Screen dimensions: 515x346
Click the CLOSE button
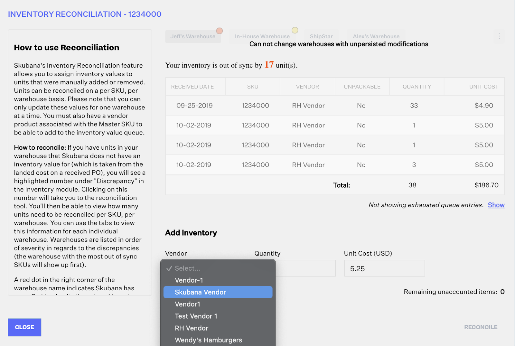tap(24, 327)
